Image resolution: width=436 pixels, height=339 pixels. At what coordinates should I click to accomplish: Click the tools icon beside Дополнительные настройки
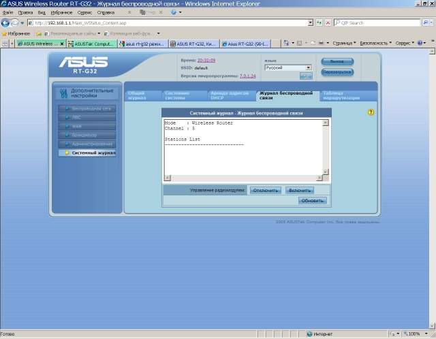point(62,94)
